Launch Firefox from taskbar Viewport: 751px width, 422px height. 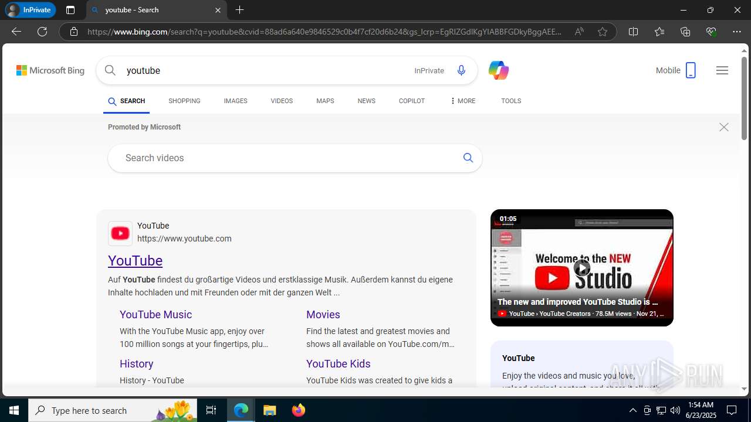click(299, 410)
